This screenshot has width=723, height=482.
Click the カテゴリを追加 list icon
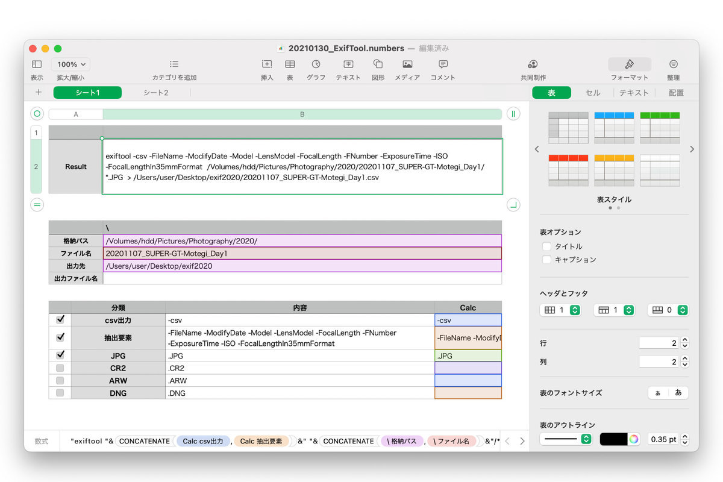click(174, 64)
